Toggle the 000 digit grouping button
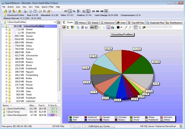 pyautogui.click(x=66, y=11)
